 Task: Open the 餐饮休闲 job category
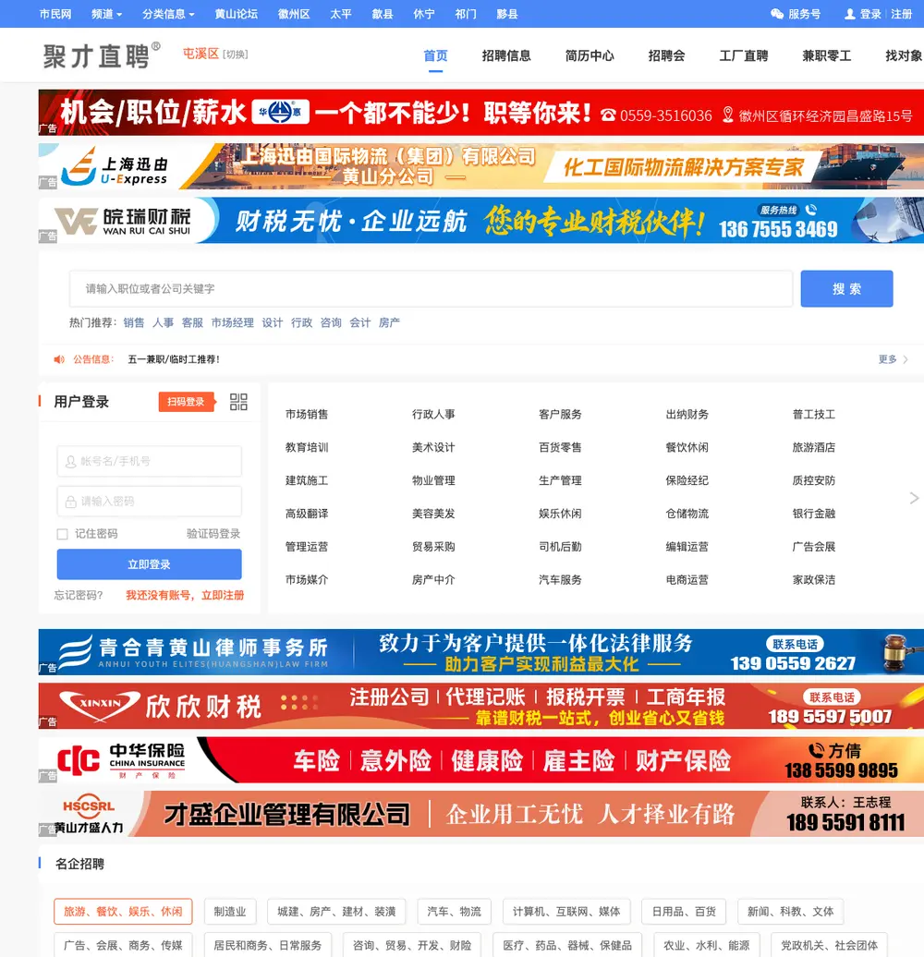point(687,447)
